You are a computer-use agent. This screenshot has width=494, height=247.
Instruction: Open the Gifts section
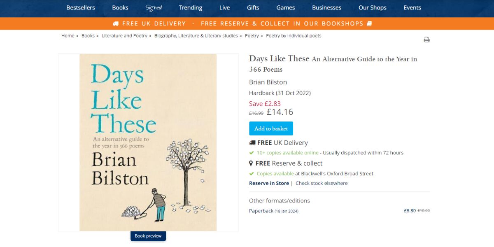point(253,8)
